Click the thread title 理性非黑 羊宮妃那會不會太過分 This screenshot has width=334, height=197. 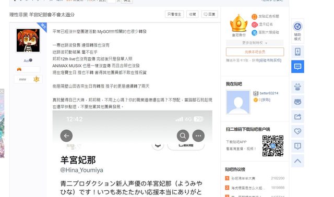(42, 15)
